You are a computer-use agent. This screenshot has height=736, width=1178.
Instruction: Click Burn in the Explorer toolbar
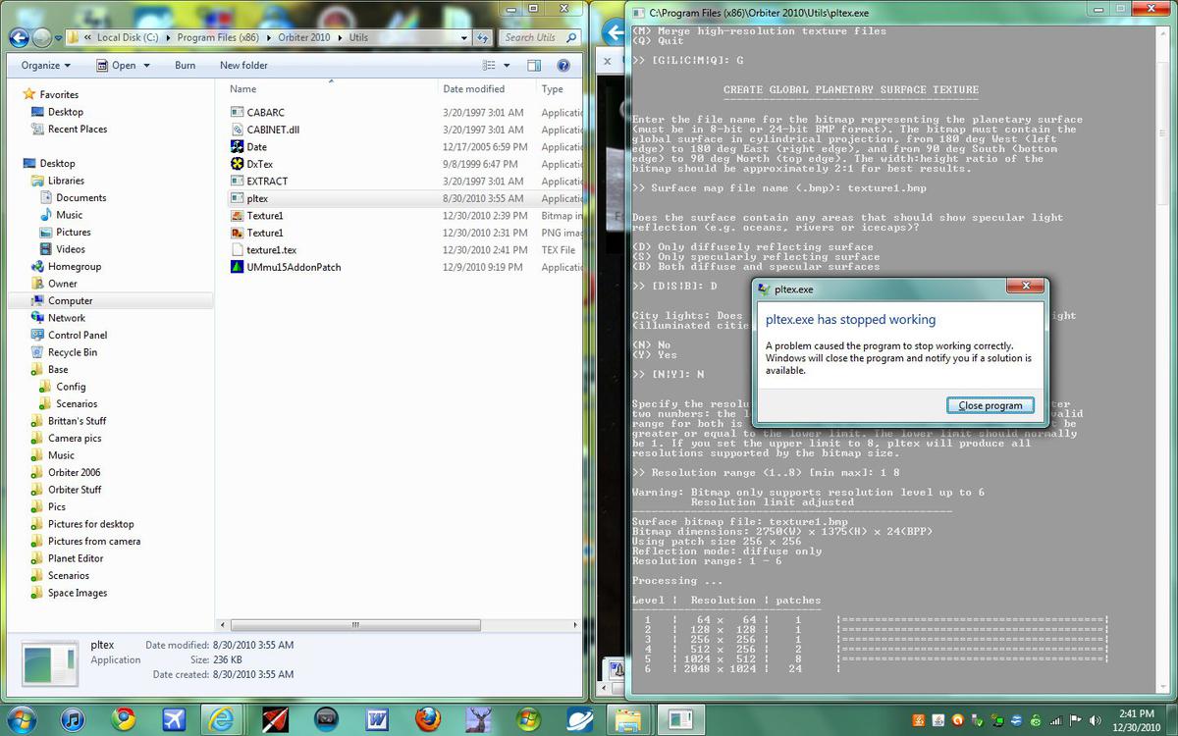[185, 66]
